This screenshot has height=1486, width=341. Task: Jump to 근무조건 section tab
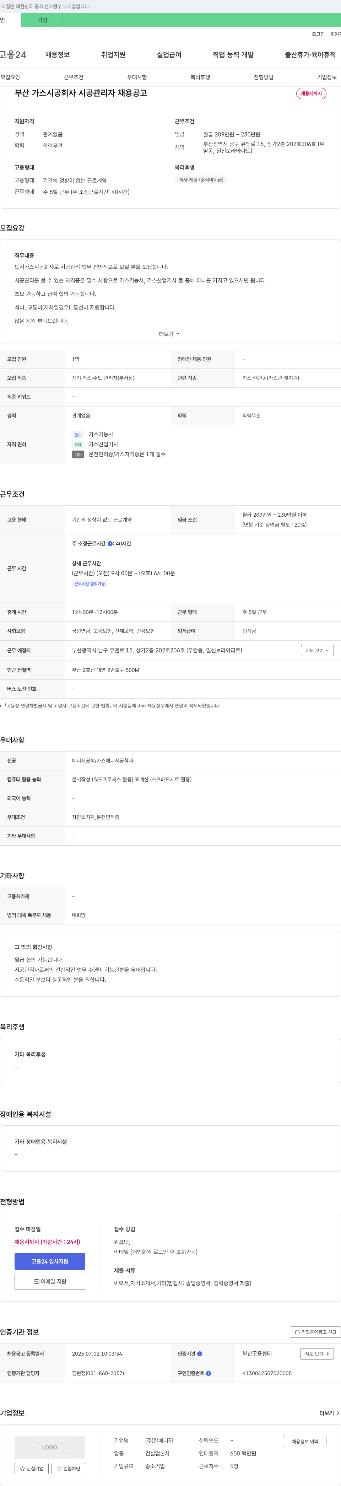73,77
